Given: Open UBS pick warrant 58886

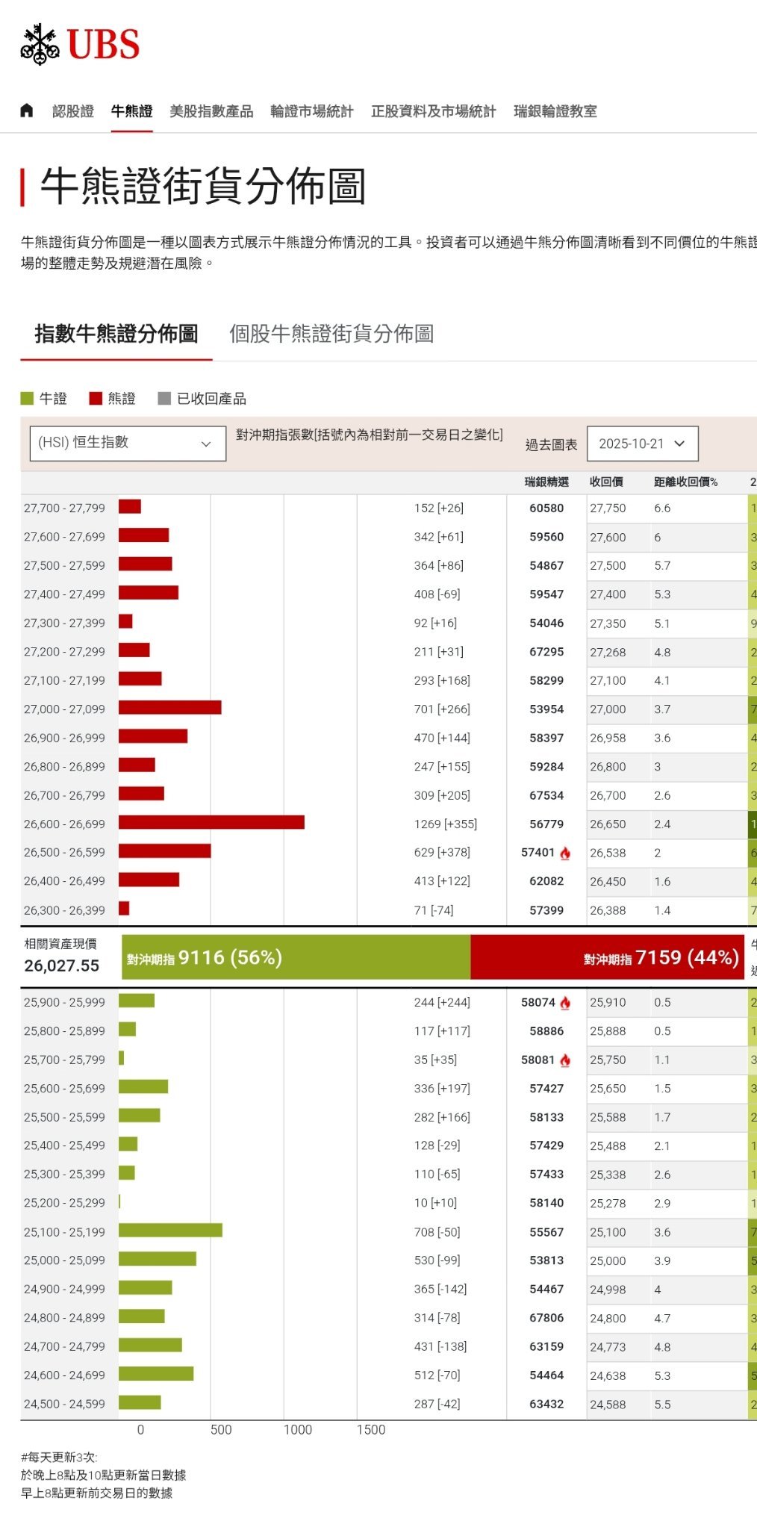Looking at the screenshot, I should pos(546,1031).
